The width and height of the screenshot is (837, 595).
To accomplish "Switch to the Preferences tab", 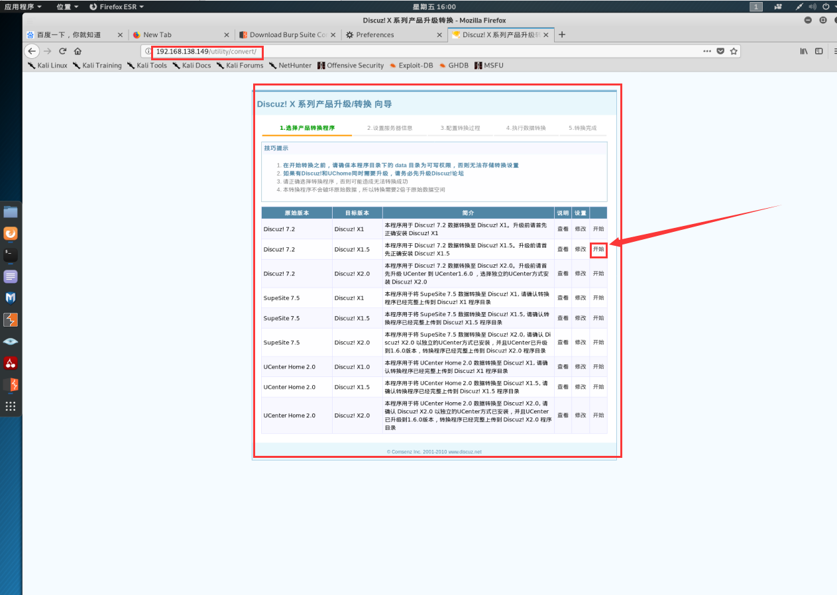I will pyautogui.click(x=394, y=35).
